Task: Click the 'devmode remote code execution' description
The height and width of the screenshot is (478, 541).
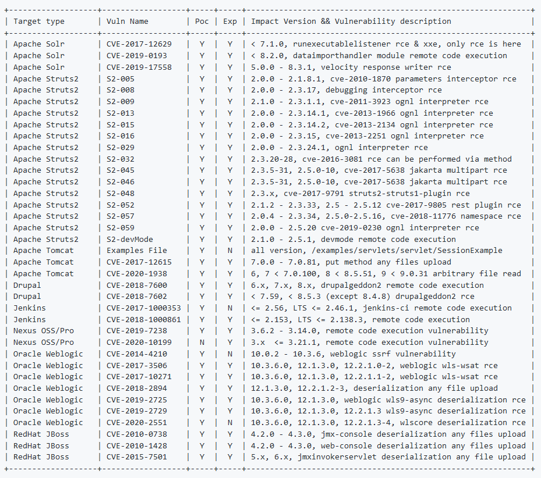Action: click(x=388, y=240)
